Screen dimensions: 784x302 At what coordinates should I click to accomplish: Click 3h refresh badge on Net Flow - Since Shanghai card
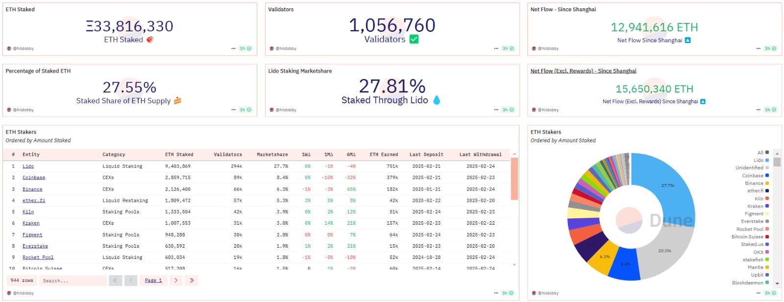point(771,48)
